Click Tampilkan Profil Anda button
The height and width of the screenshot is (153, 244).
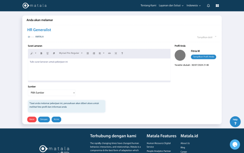203,57
